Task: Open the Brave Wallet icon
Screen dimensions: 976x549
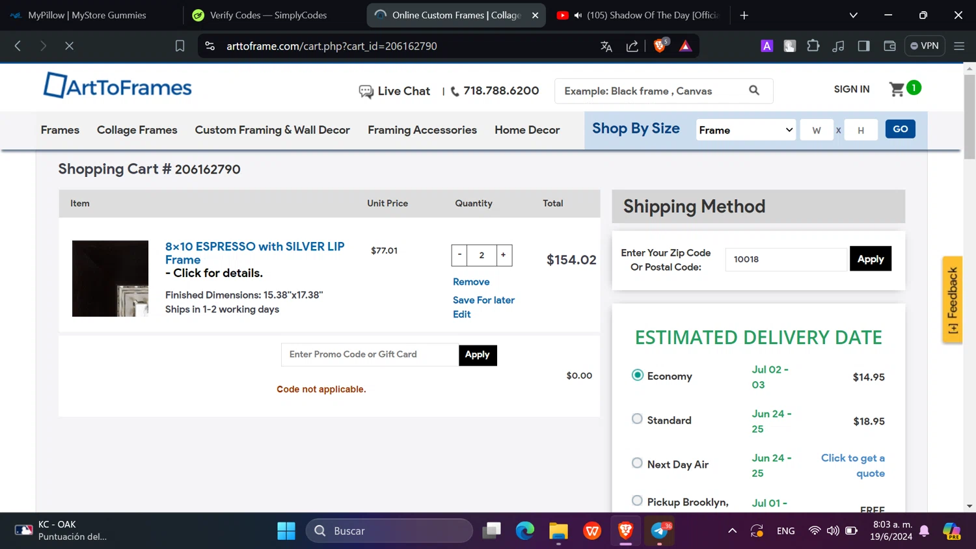Action: point(889,46)
